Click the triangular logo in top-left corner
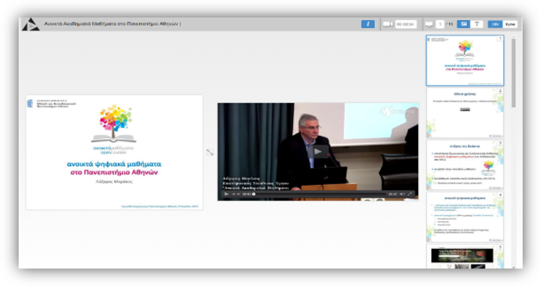This screenshot has width=540, height=287. pyautogui.click(x=31, y=25)
